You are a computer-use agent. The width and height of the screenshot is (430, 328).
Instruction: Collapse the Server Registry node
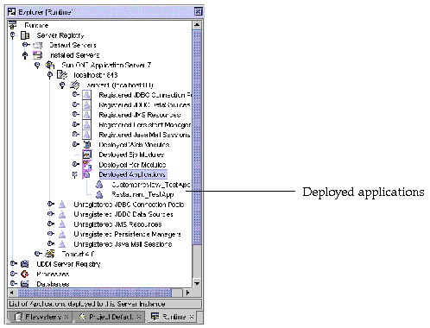13,35
